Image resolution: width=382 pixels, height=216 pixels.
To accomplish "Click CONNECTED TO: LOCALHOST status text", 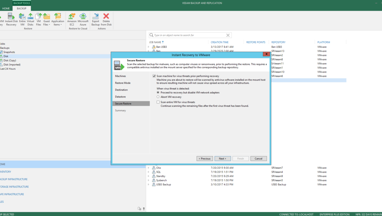I will point(296,214).
